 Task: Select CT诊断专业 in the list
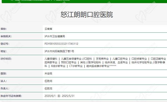(76, 66)
